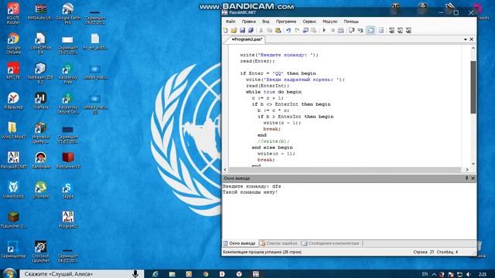Screen dimensions: 495x278
Task: Toggle the output window toolbar button
Action: click(x=370, y=30)
